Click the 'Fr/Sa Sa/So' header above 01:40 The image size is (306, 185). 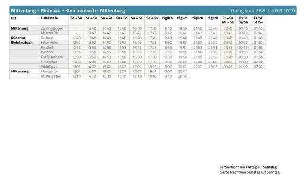tap(258, 20)
